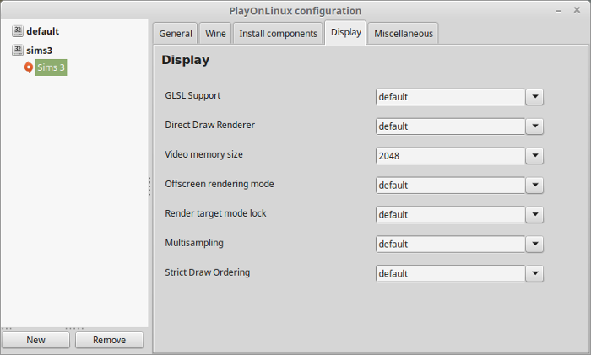
Task: Expand Offscreen rendering mode dropdown arrow
Action: pyautogui.click(x=534, y=186)
